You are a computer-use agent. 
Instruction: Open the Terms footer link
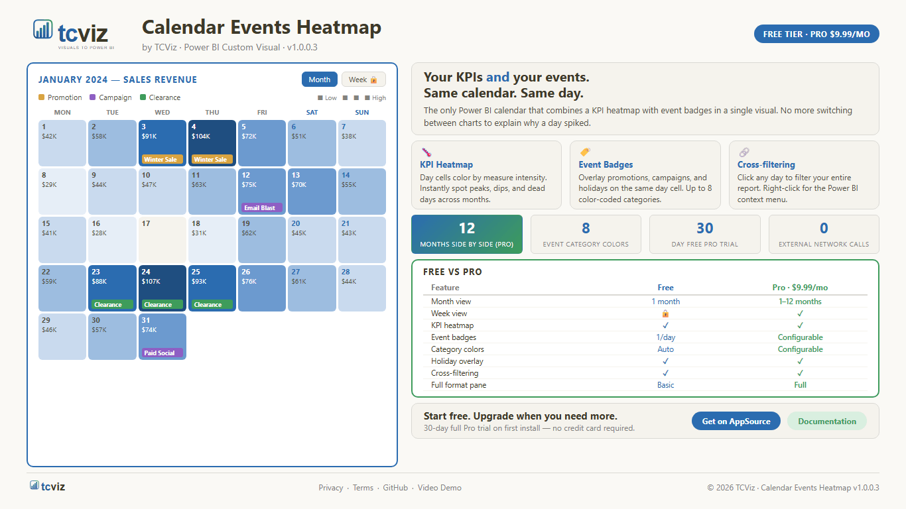coord(363,488)
